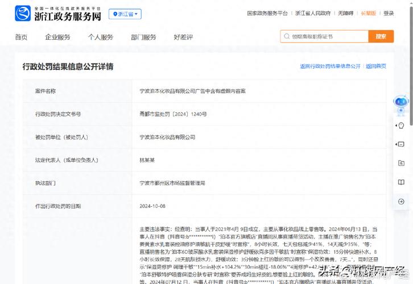This screenshot has width=413, height=284.
Task: Click the 行政处罚结果信息公开详情 heading
Action: click(x=68, y=66)
